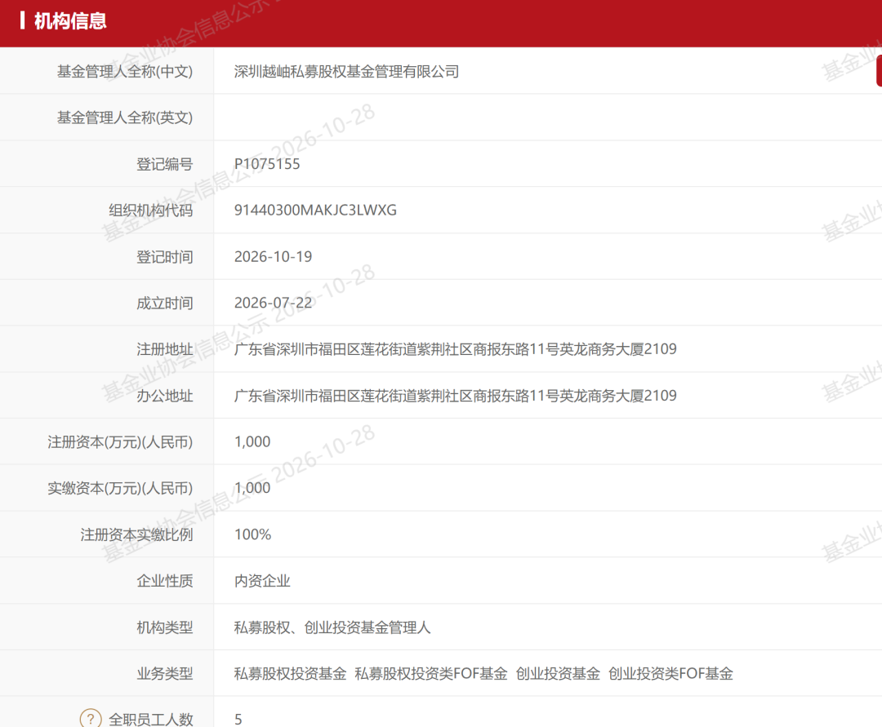Select registration number P1075155
Viewport: 882px width, 727px height.
[x=267, y=164]
